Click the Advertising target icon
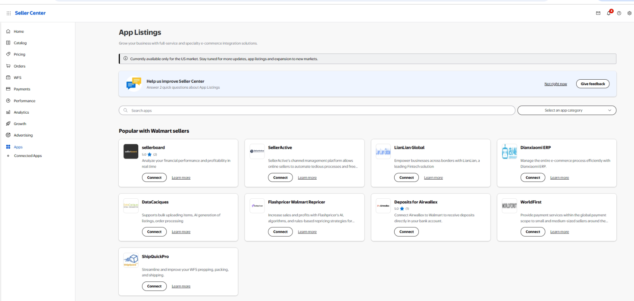Viewport: 634px width, 301px height. click(8, 135)
